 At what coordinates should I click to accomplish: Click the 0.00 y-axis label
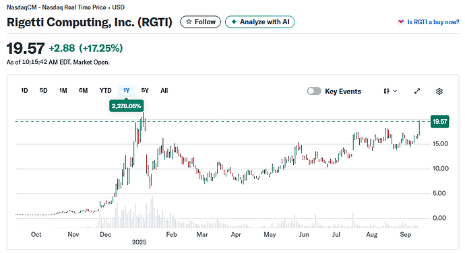pyautogui.click(x=439, y=218)
